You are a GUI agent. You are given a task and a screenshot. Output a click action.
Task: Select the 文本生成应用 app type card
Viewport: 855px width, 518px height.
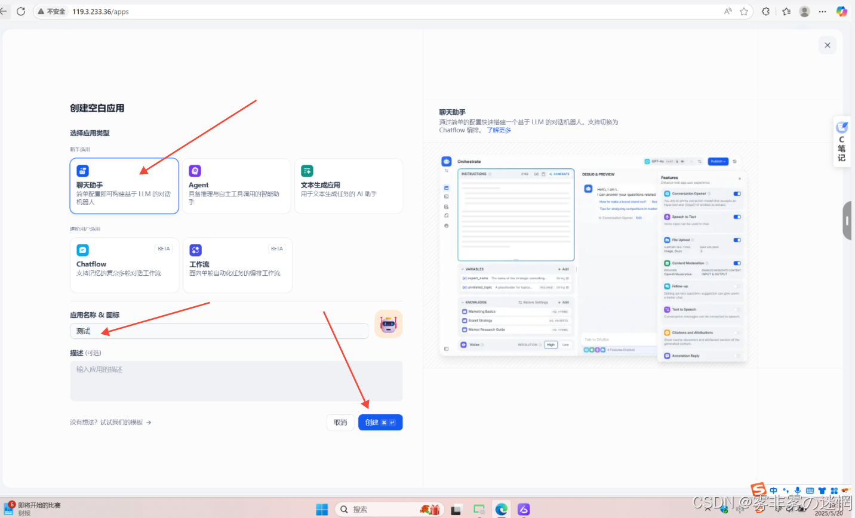click(349, 186)
